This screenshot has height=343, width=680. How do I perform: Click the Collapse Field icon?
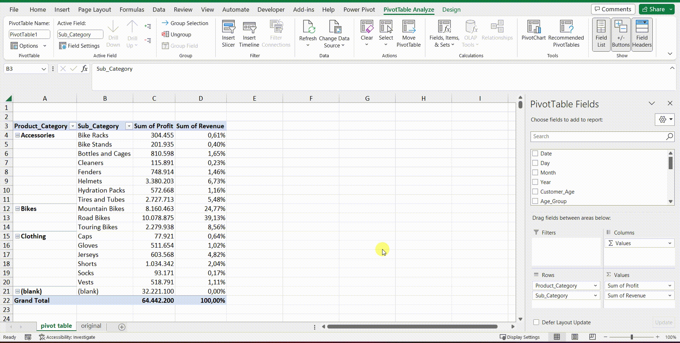148,41
